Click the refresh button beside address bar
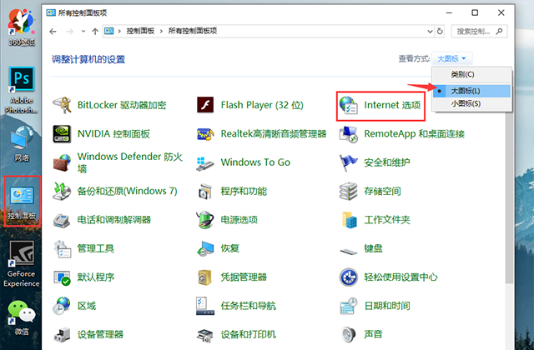This screenshot has height=350, width=534. (x=440, y=32)
